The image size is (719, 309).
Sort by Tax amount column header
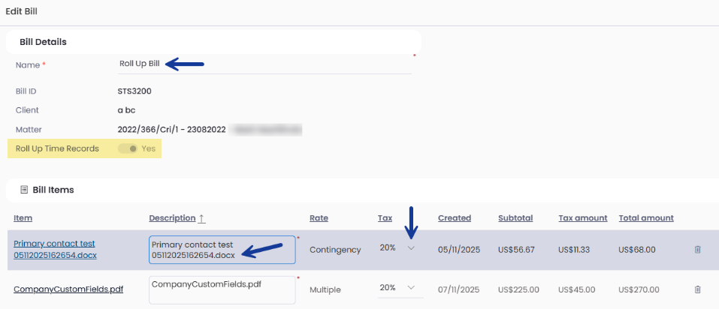pos(582,218)
